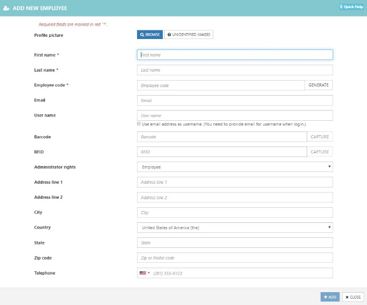Open Quick Help lightbulb link

(x=352, y=7)
